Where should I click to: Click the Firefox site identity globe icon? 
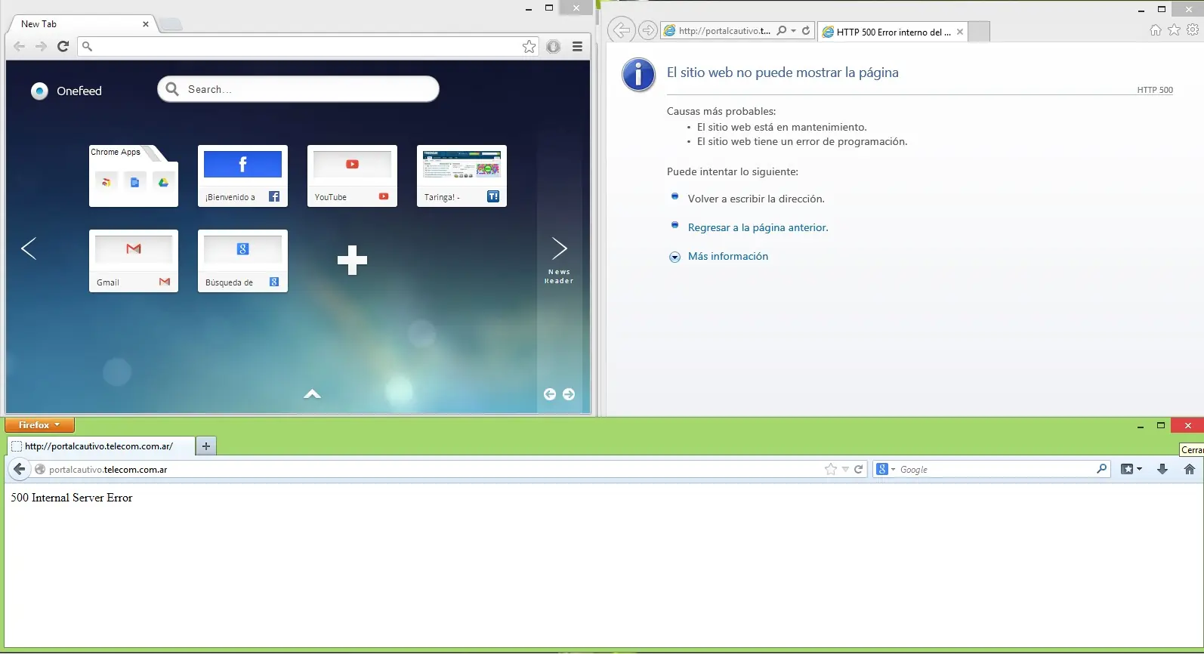click(x=40, y=470)
